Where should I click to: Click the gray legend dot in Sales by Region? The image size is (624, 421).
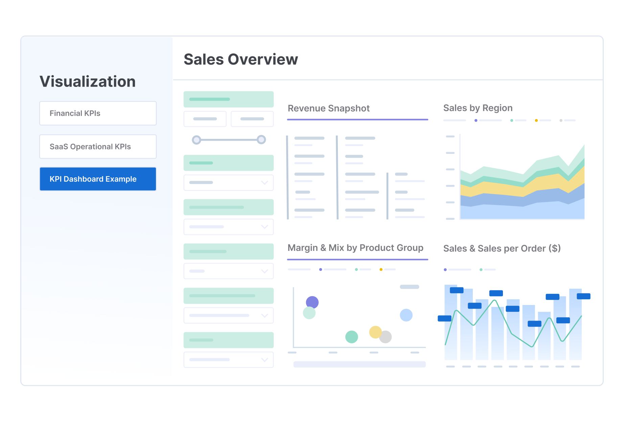561,120
